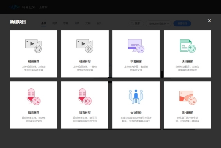
Task: Expand the 按修改时间排序 sort dropdown
Action: (x=158, y=24)
